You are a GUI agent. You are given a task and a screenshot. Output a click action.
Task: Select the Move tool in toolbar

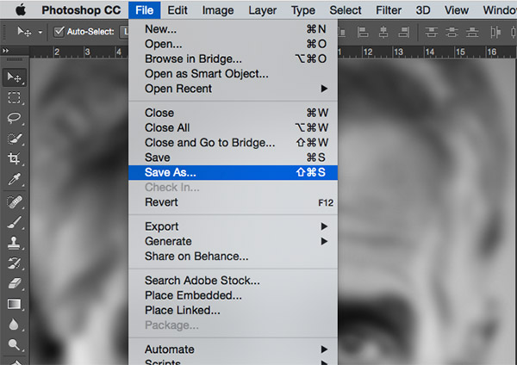click(15, 77)
